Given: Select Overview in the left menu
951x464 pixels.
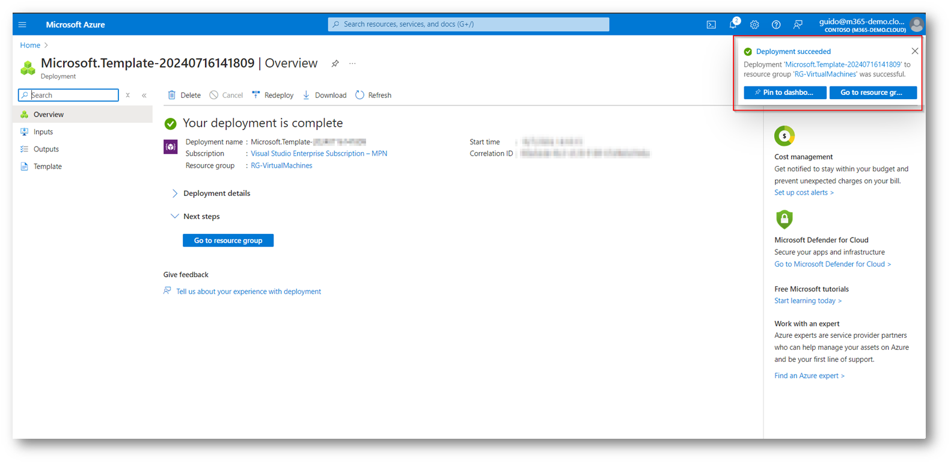Looking at the screenshot, I should pyautogui.click(x=83, y=114).
